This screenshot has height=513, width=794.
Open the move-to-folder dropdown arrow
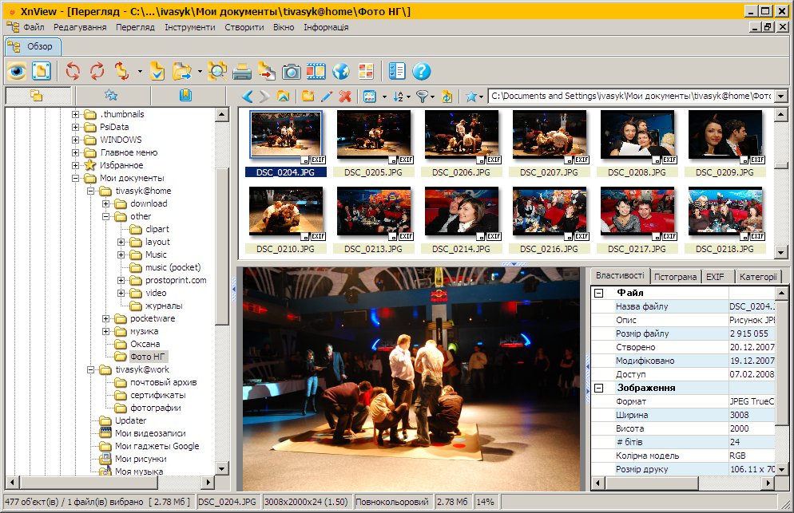[x=200, y=71]
